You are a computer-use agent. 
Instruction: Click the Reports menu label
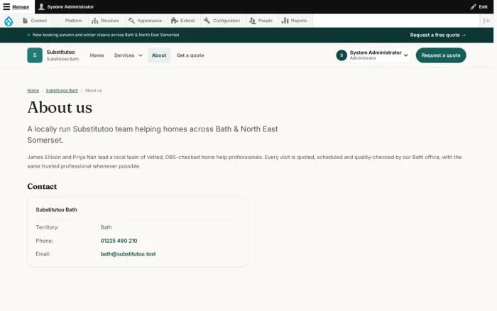(x=299, y=21)
